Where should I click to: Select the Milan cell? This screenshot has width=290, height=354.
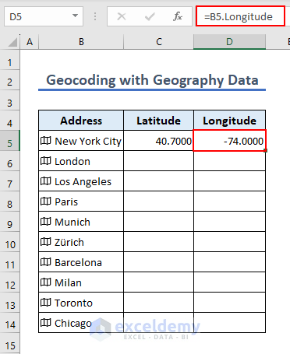(x=81, y=282)
